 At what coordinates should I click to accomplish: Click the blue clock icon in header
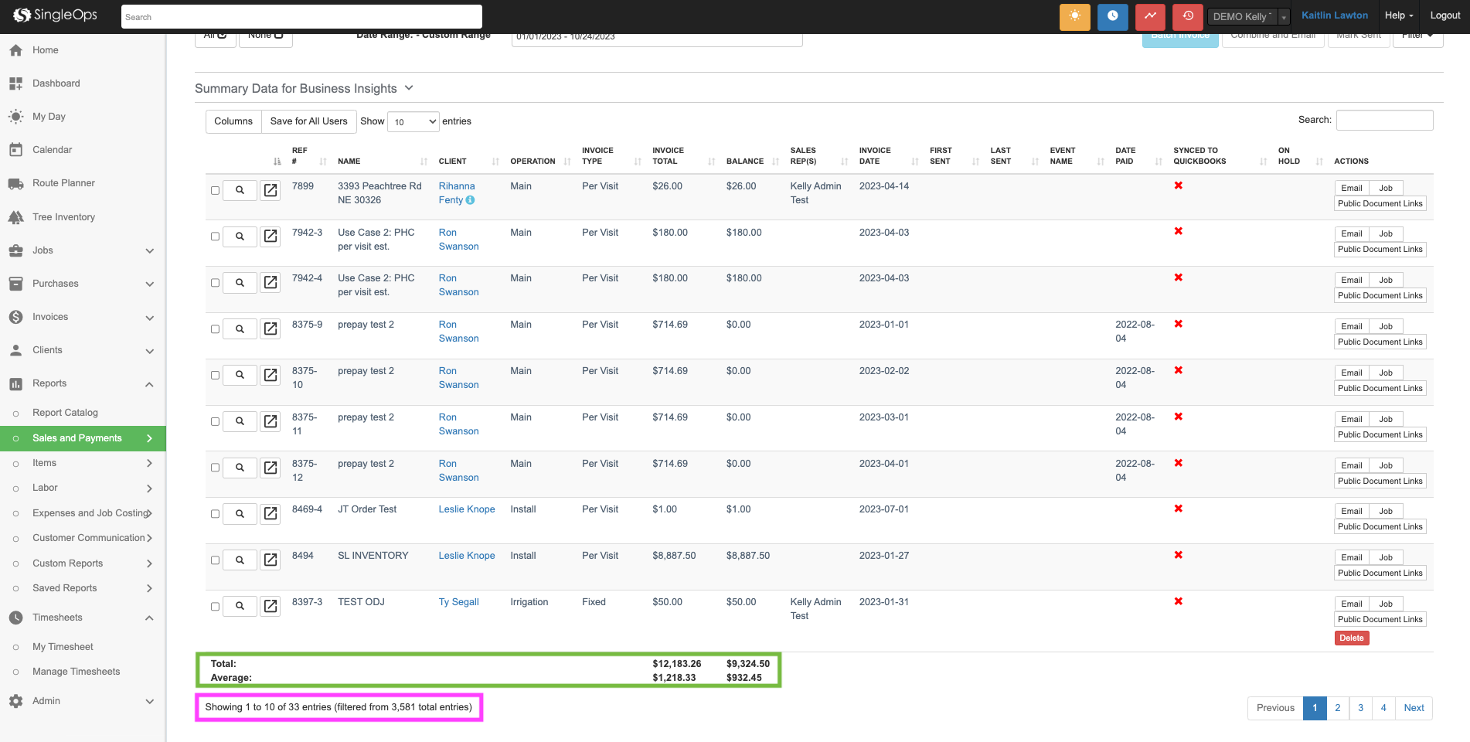point(1112,16)
